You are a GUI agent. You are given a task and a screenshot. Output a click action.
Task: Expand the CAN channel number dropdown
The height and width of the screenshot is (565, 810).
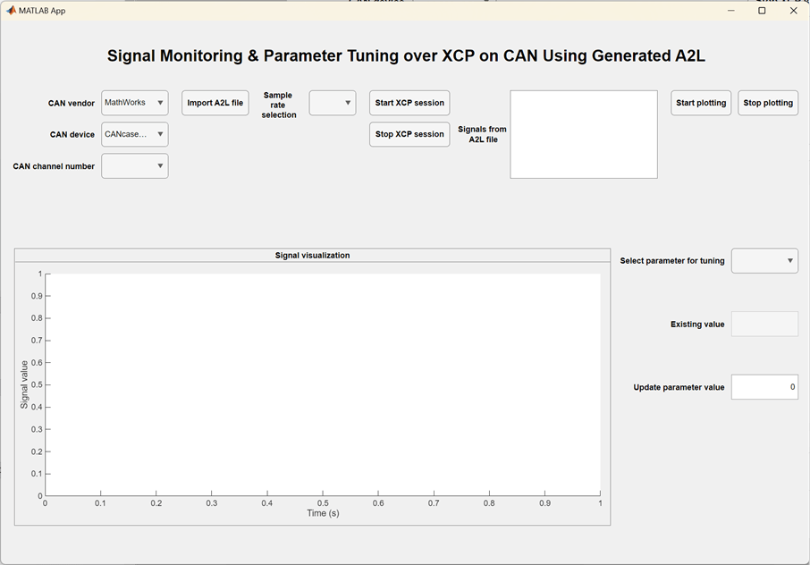coord(135,165)
